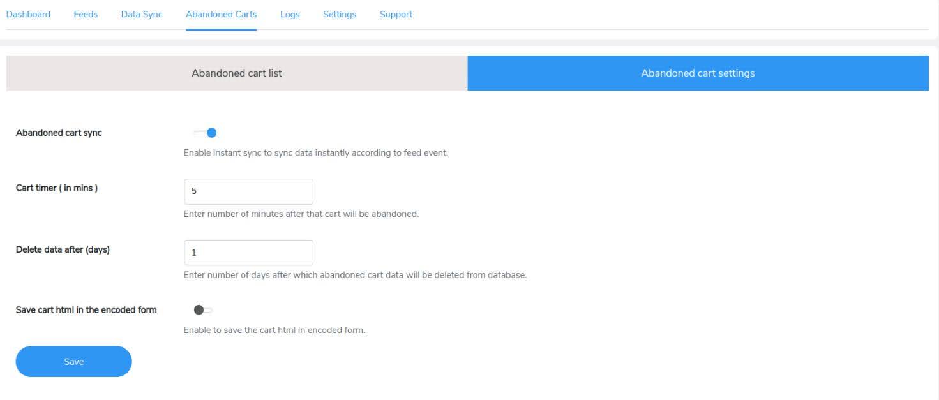Open the Logs tab
The width and height of the screenshot is (939, 400).
click(x=290, y=14)
